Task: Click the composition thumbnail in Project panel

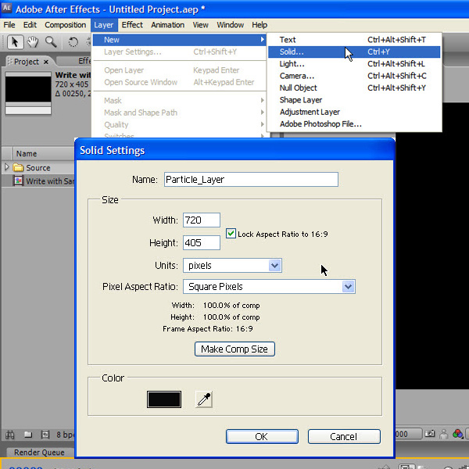Action: pos(28,93)
